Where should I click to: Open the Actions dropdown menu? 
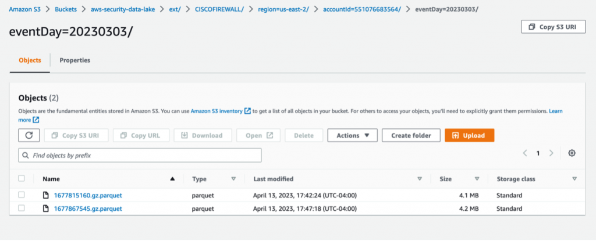point(353,135)
